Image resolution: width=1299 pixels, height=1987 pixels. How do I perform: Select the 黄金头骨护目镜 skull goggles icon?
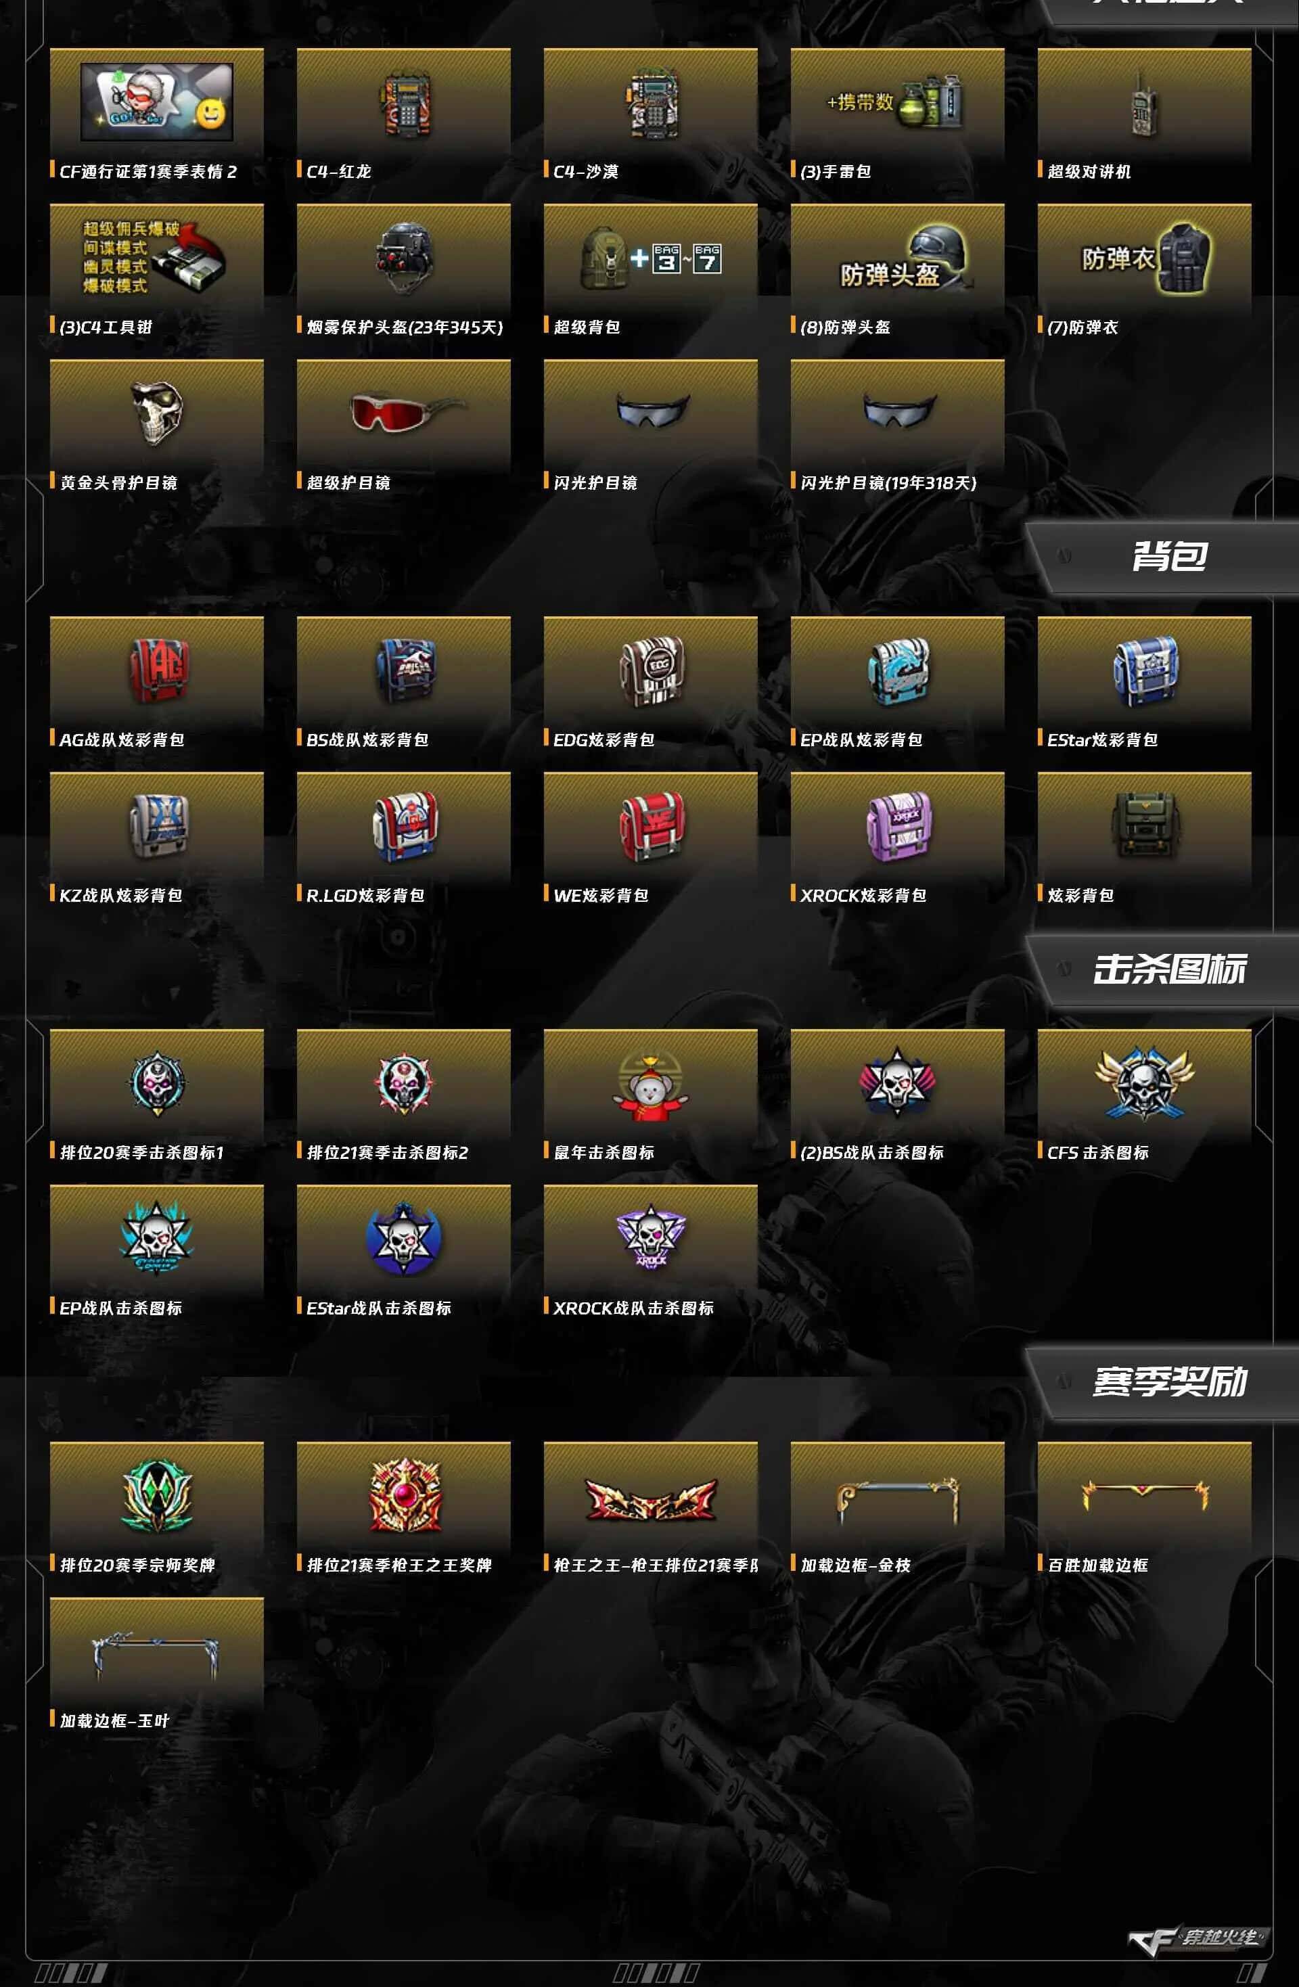click(x=157, y=413)
